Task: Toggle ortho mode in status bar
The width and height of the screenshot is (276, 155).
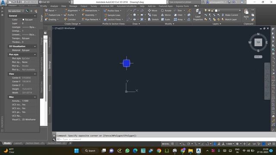Action: click(184, 144)
